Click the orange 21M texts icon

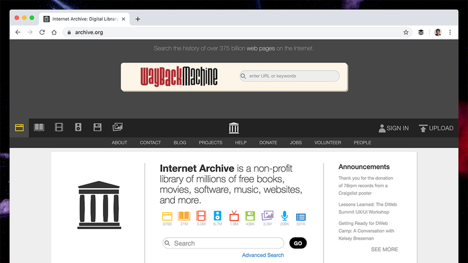[184, 216]
